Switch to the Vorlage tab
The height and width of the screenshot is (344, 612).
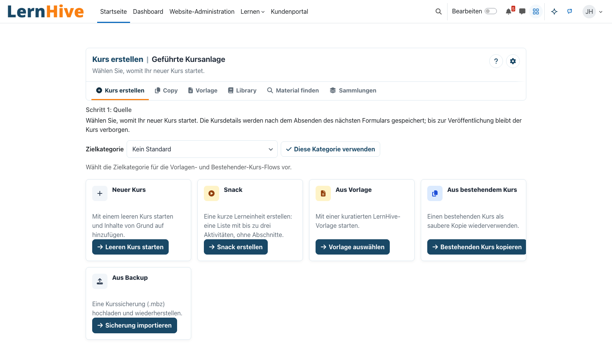click(x=203, y=91)
